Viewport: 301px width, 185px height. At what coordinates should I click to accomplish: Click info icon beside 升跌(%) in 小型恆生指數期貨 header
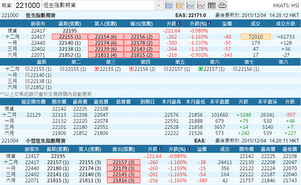tap(188, 149)
